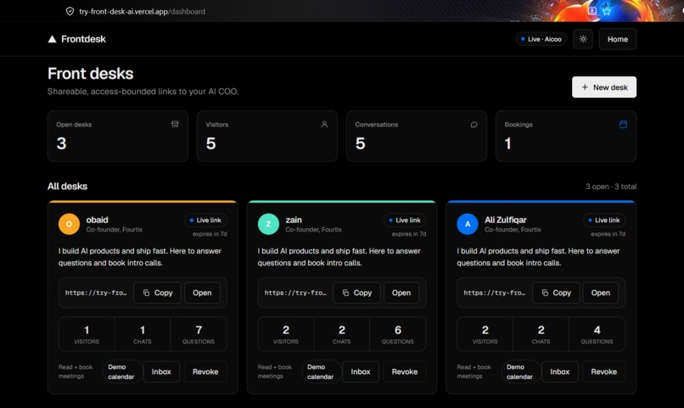Image resolution: width=684 pixels, height=408 pixels.
Task: Click zain's 'Read + book meetings' label
Action: [x=274, y=372]
